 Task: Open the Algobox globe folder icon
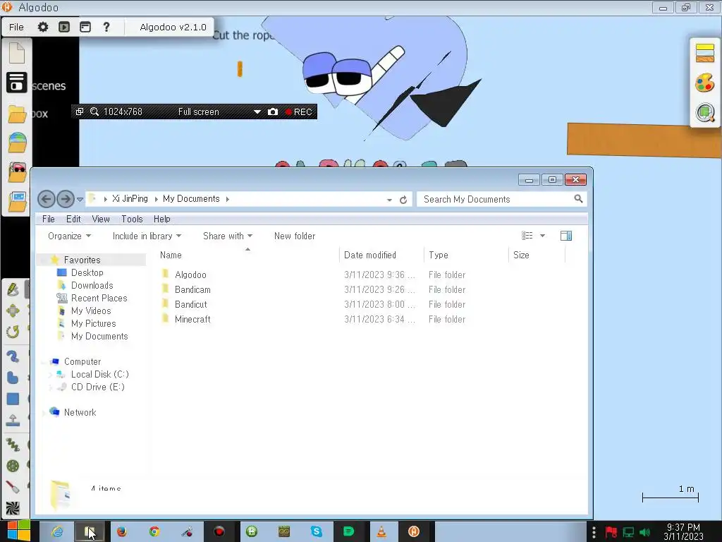pos(17,143)
